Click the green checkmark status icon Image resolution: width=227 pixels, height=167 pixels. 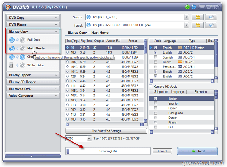point(187,7)
